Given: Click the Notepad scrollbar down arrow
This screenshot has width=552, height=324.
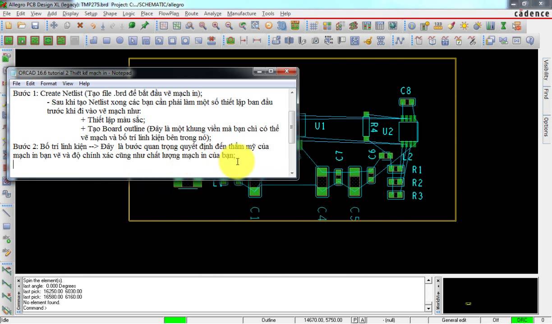Looking at the screenshot, I should click(292, 173).
